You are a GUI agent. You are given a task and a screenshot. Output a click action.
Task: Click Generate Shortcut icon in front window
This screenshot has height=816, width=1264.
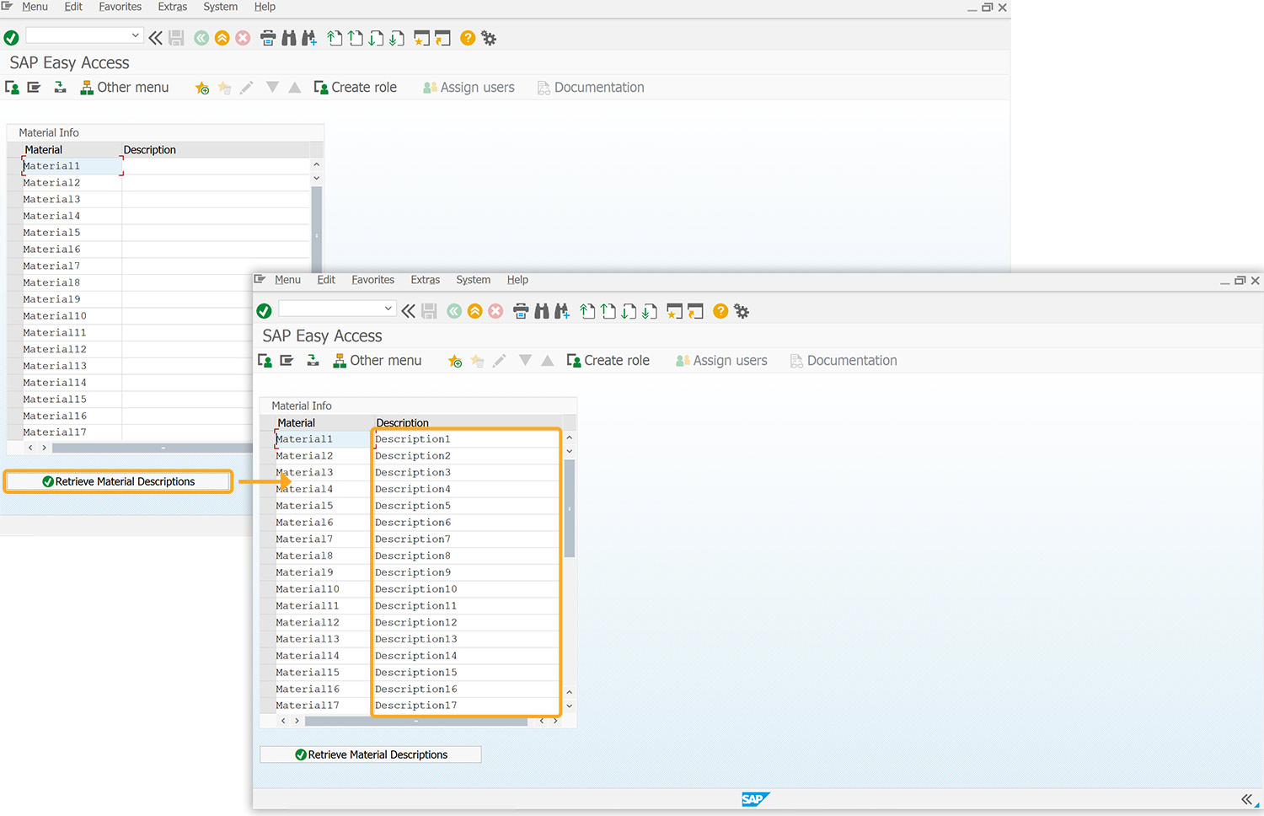tap(695, 311)
